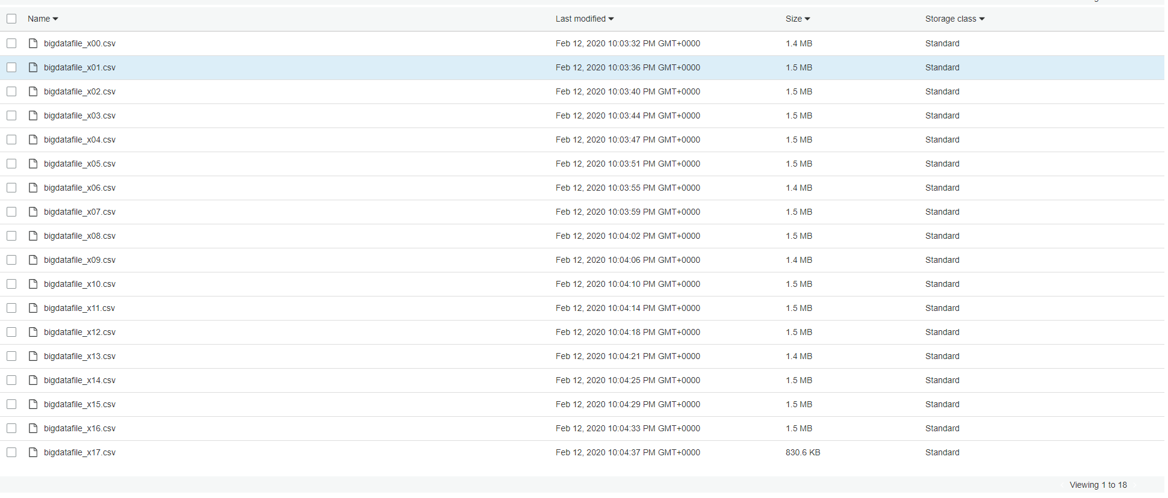The width and height of the screenshot is (1168, 498).
Task: Open bigdatafile_x05.csv object details
Action: tap(79, 164)
